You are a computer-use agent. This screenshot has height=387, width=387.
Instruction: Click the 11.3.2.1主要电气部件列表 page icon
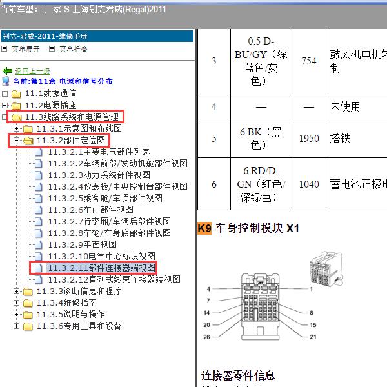click(39, 152)
